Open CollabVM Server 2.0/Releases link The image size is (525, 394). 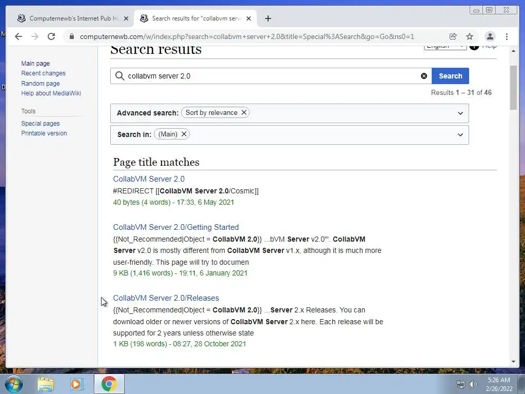[x=166, y=298]
